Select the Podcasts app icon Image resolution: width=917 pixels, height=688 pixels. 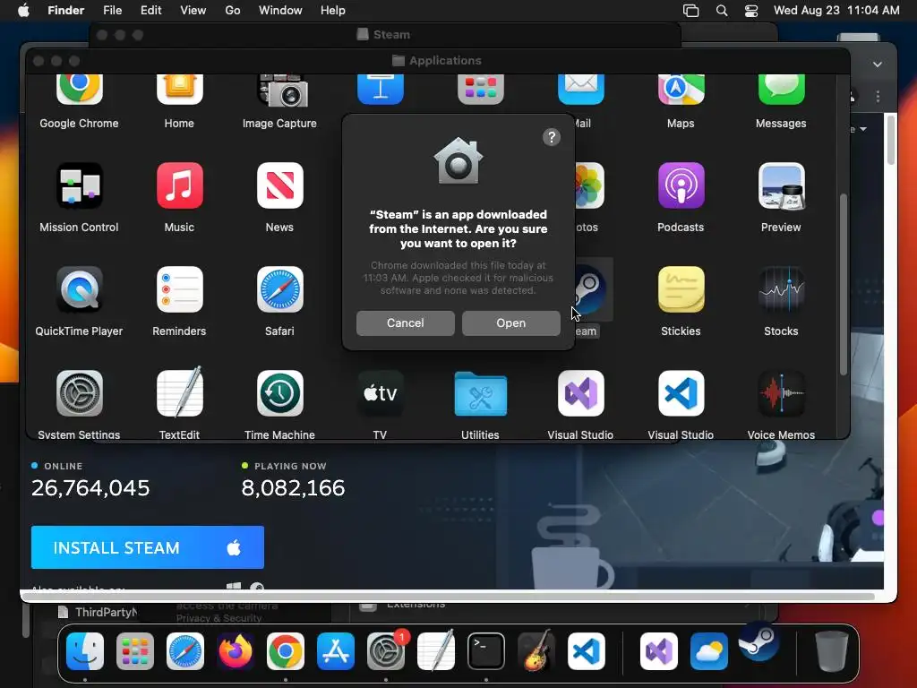[x=681, y=185]
